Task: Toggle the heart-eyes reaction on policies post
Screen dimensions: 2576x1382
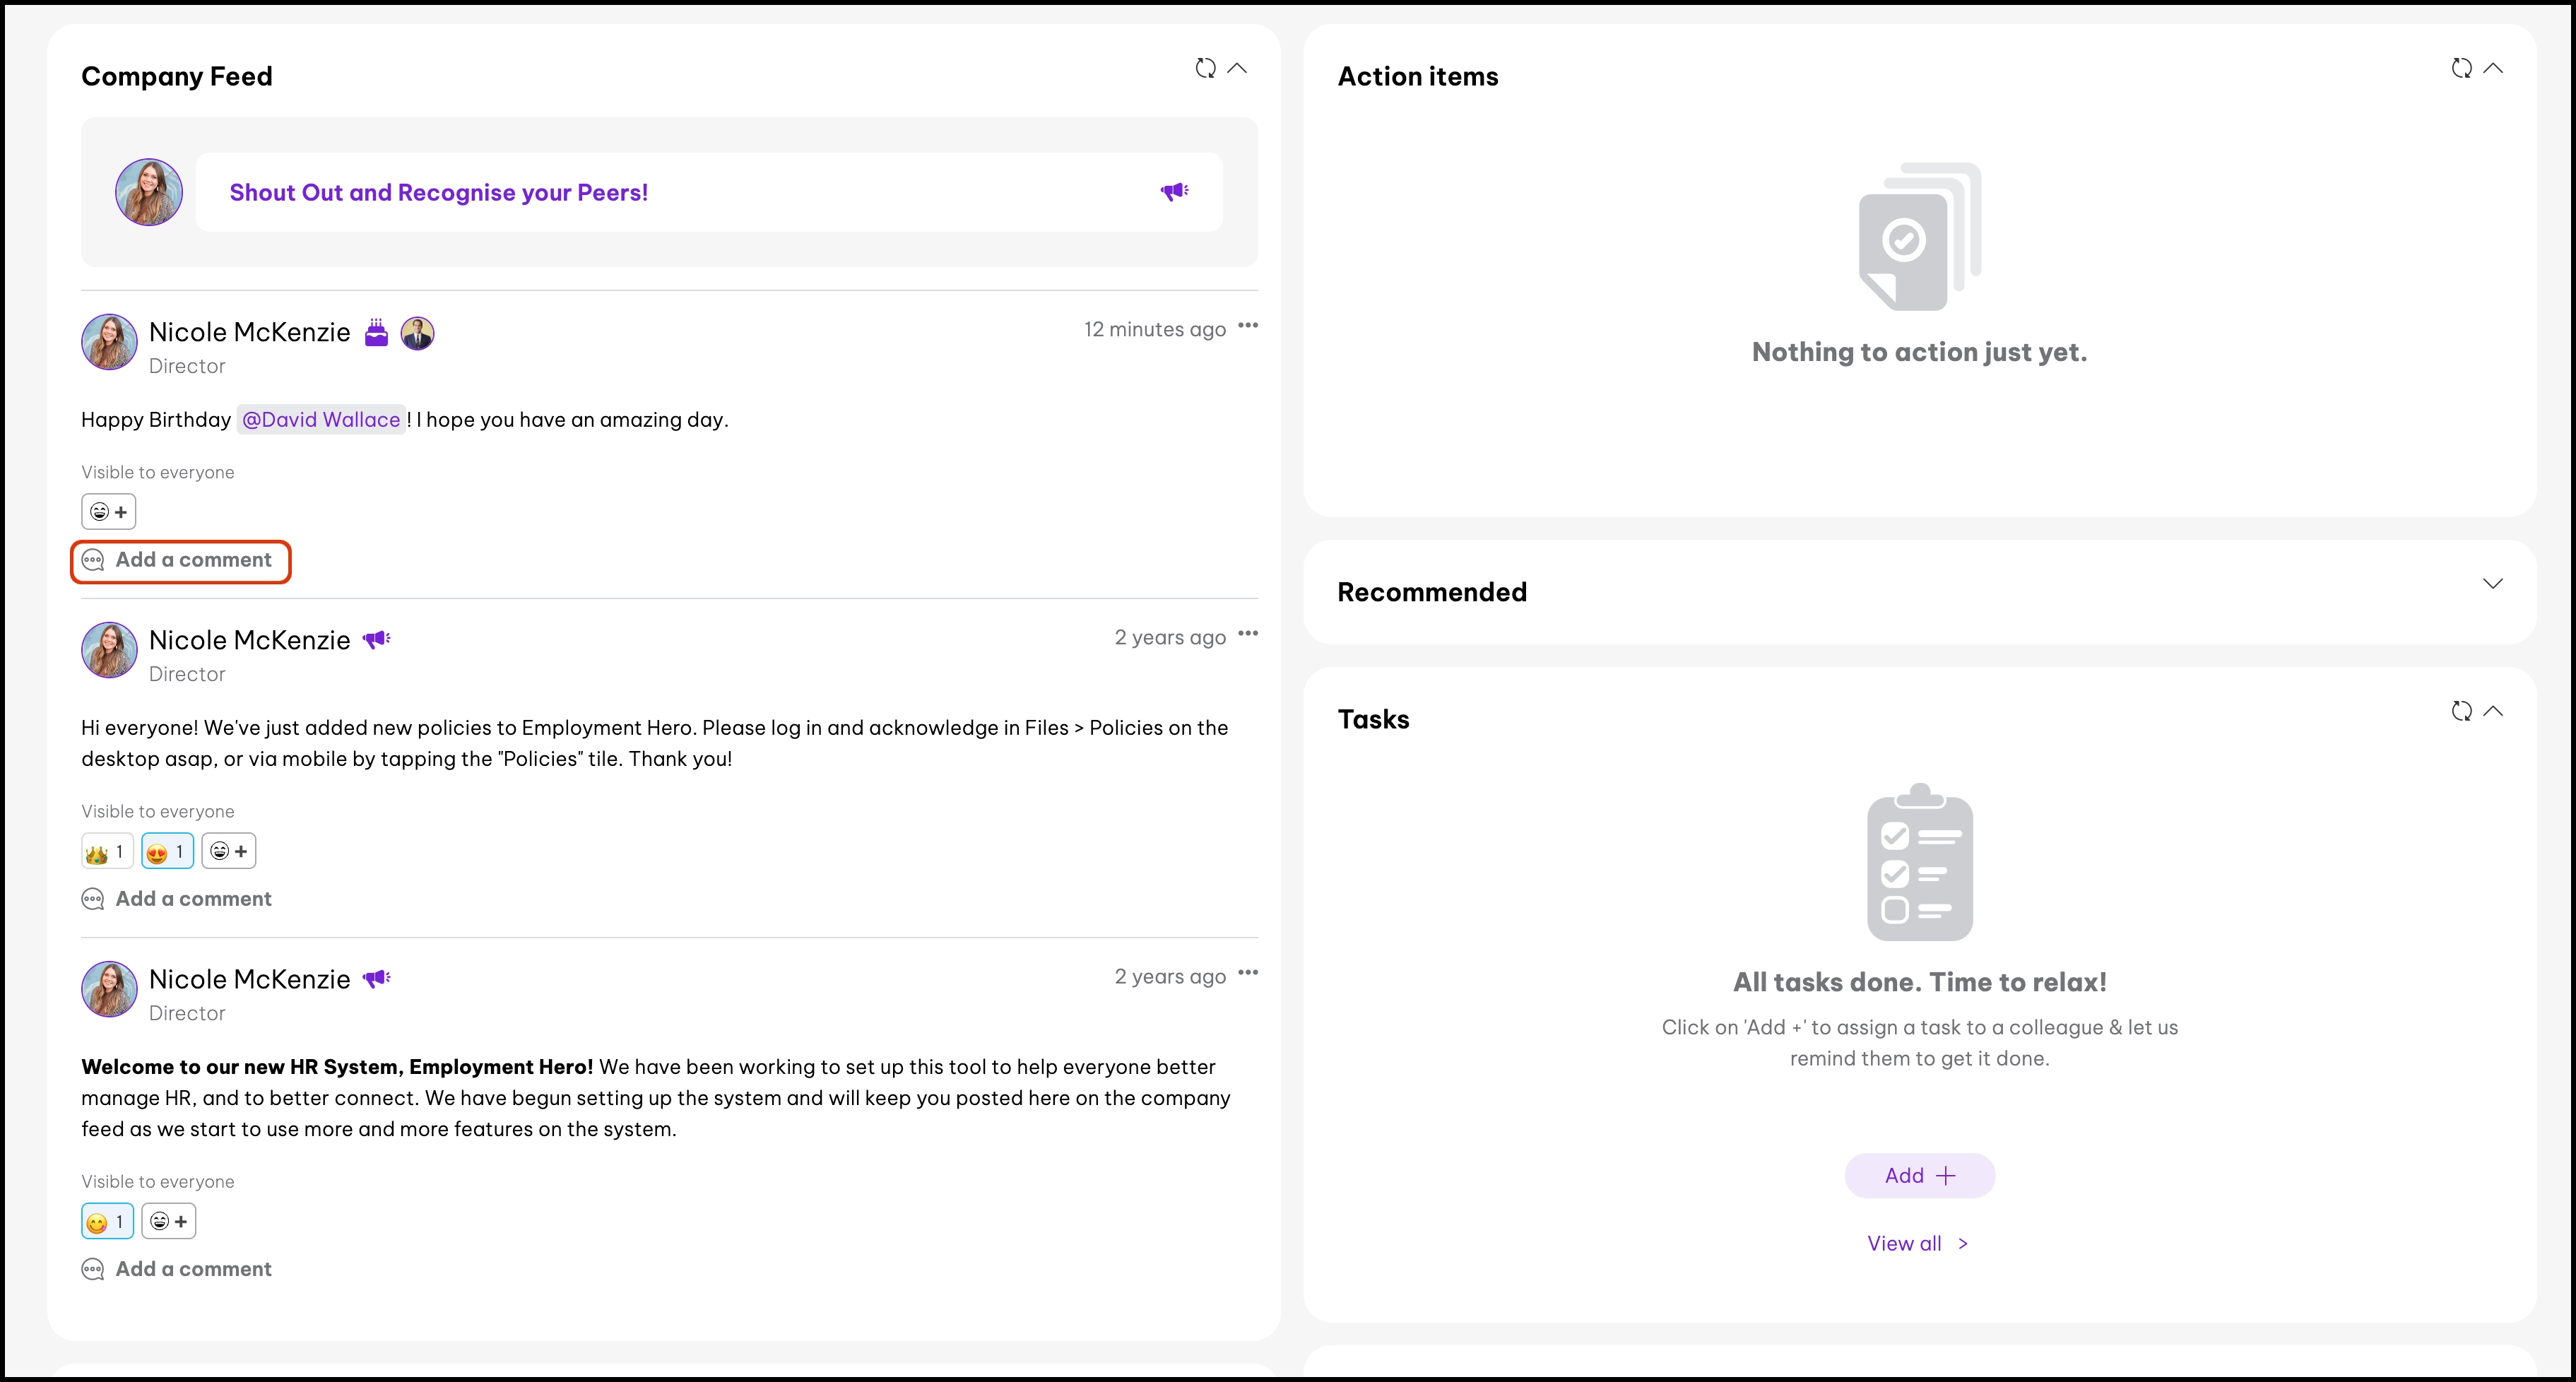Action: 167,851
